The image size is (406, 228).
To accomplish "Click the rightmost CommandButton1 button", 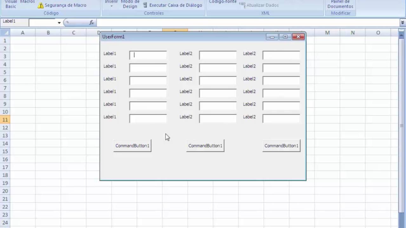I will click(x=281, y=146).
